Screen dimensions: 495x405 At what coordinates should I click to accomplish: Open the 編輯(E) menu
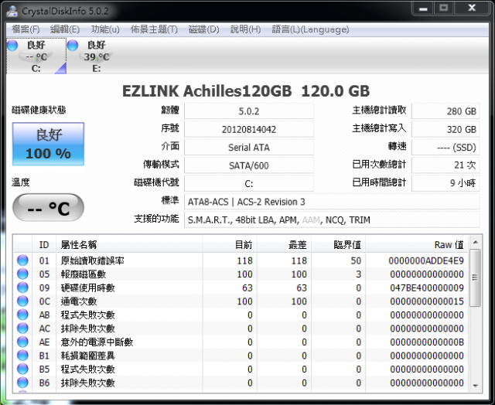[x=65, y=29]
